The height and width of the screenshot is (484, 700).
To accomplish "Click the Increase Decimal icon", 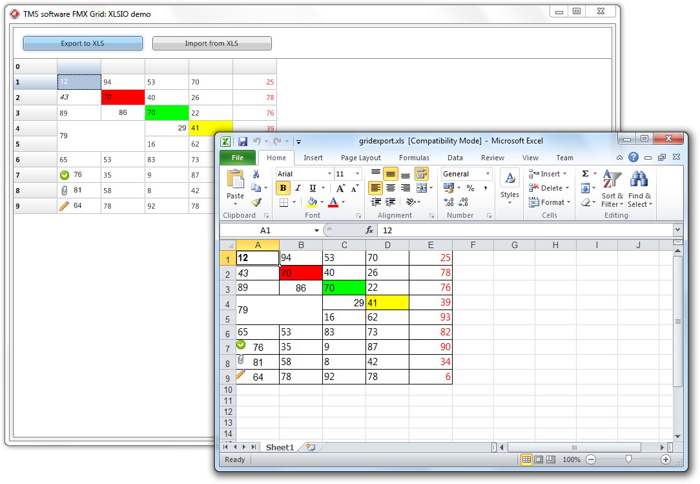I will pyautogui.click(x=449, y=202).
